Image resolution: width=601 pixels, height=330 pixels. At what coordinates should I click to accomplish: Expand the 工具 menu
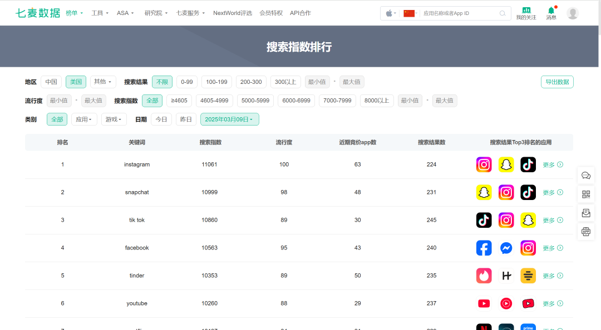100,13
